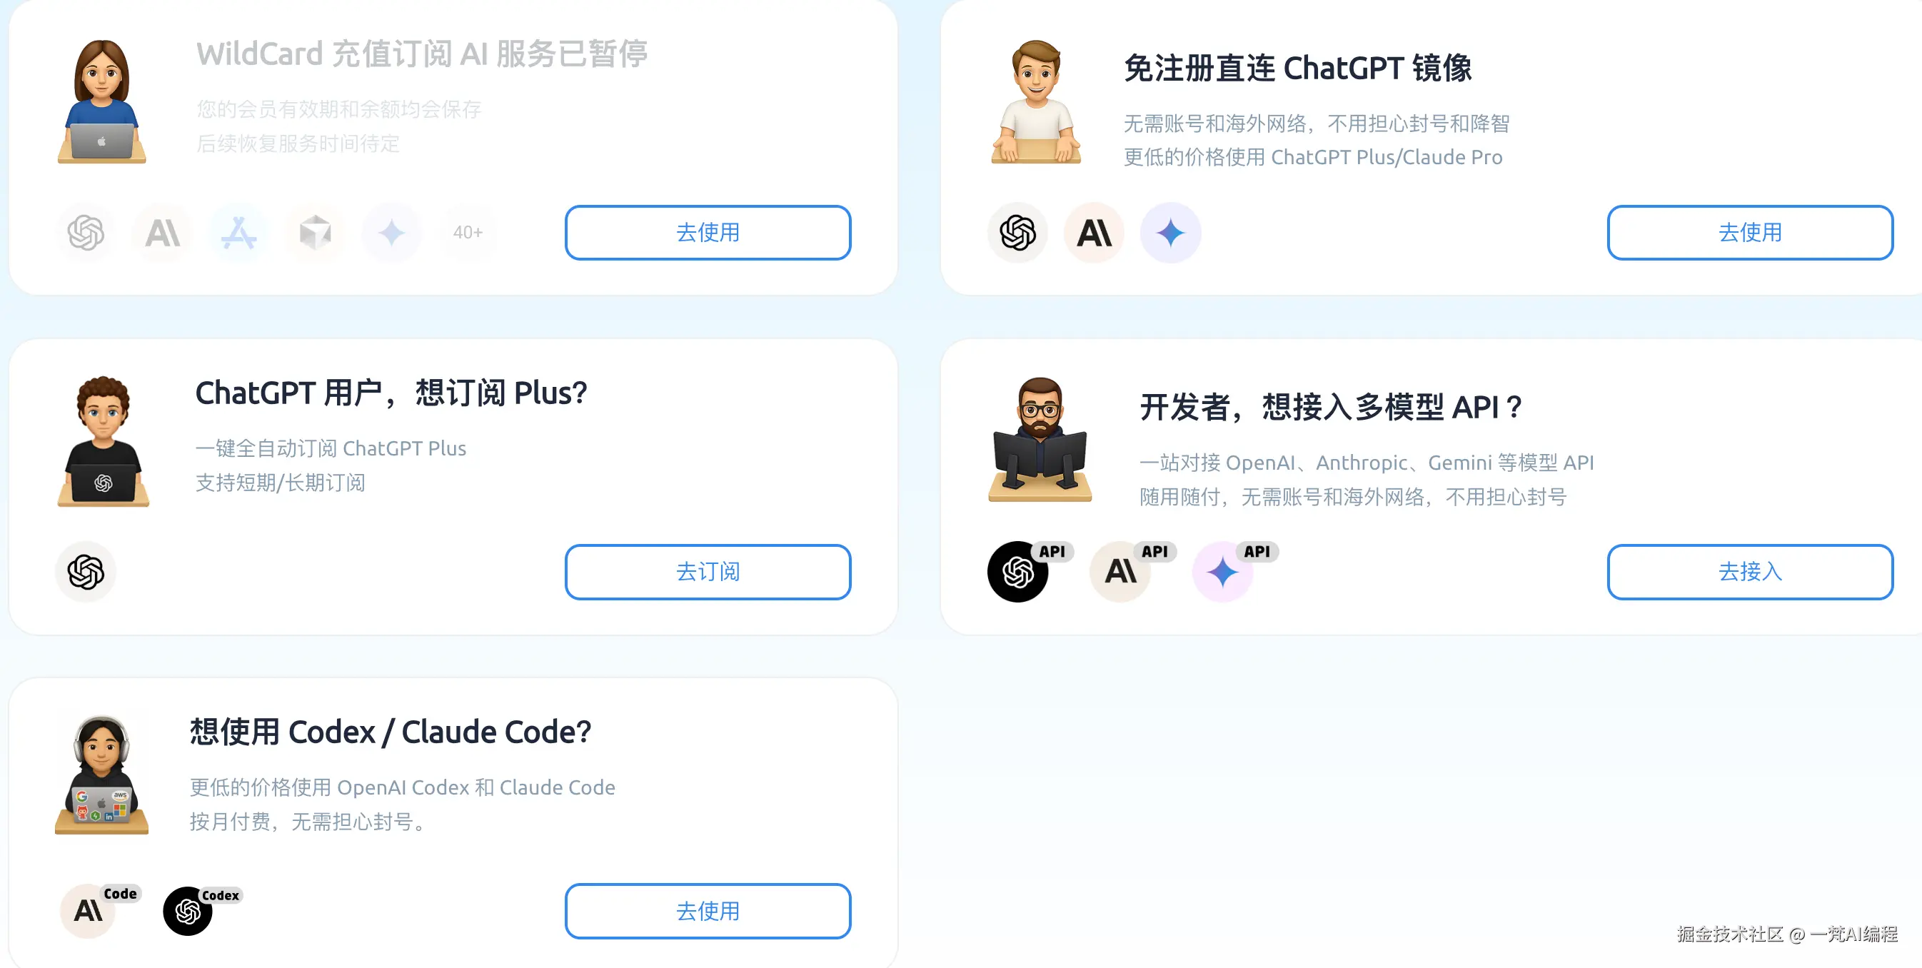Image resolution: width=1922 pixels, height=968 pixels.
Task: Click the avatar with headphones and laptop
Action: (x=101, y=774)
